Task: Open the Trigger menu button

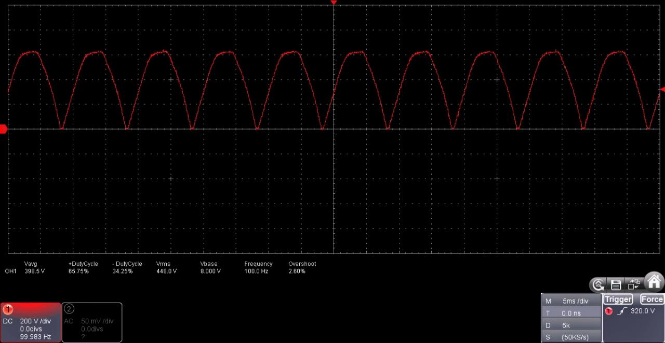Action: (618, 299)
